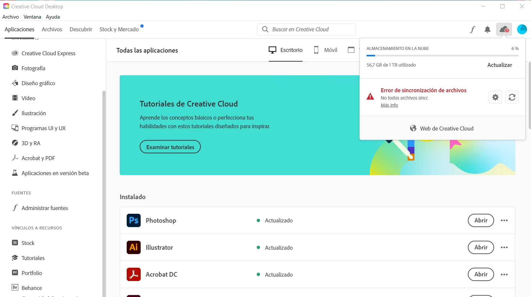Switch to Stock y Mercado tab
Image resolution: width=531 pixels, height=297 pixels.
pyautogui.click(x=119, y=29)
